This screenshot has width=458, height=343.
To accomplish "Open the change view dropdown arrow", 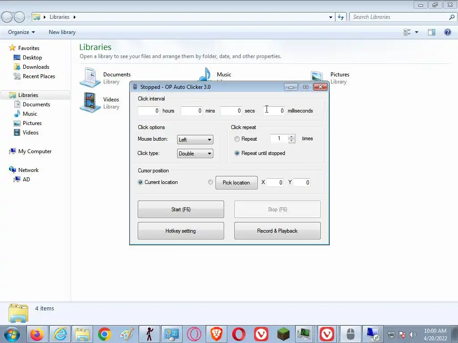I will (416, 32).
